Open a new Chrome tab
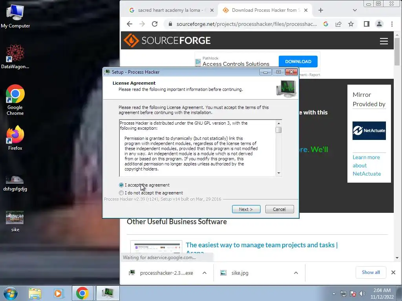 pyautogui.click(x=321, y=10)
